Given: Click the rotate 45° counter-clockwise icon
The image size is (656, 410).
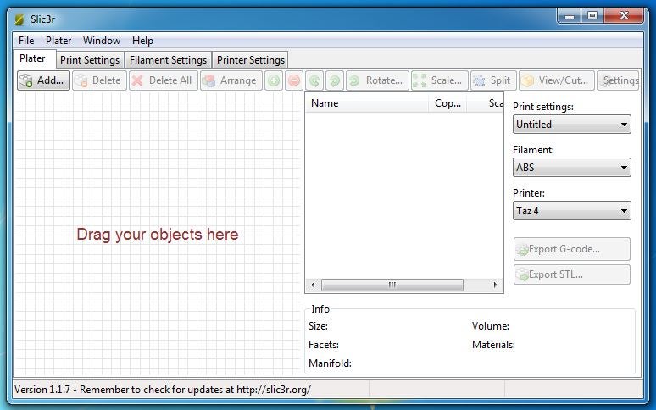Looking at the screenshot, I should (314, 80).
